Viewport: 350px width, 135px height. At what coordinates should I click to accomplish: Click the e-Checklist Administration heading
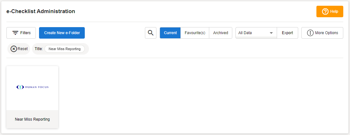pos(41,11)
